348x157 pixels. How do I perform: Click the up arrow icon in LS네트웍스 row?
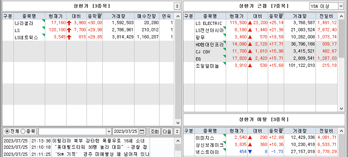[69, 37]
